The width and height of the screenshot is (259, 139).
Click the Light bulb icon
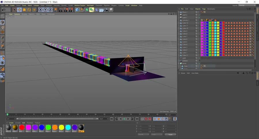point(111,10)
